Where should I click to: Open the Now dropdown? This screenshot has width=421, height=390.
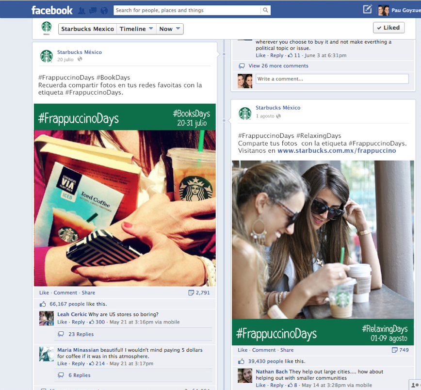coord(170,29)
